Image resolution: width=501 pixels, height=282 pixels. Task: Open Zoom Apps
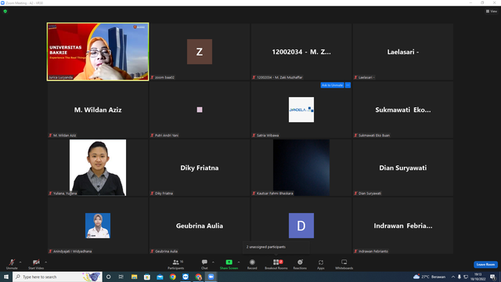point(321,264)
